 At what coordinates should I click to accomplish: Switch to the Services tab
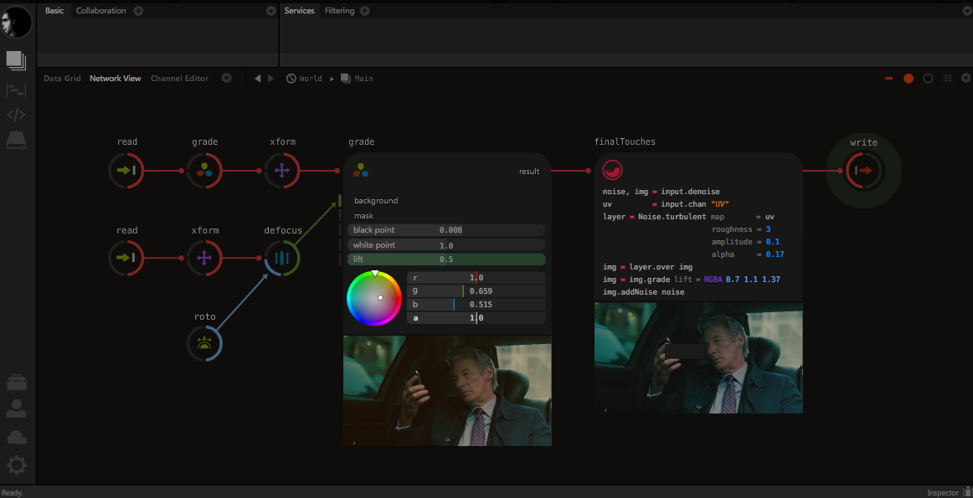click(299, 11)
